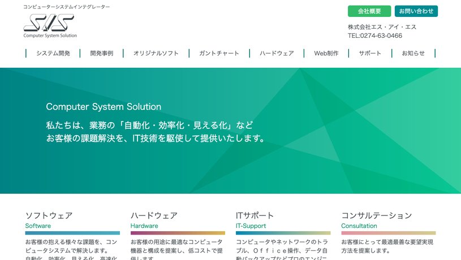Go to the システム開発 menu item
Image resolution: width=461 pixels, height=260 pixels.
click(53, 53)
